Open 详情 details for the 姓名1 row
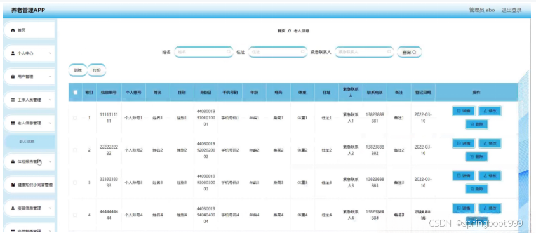 pyautogui.click(x=464, y=111)
